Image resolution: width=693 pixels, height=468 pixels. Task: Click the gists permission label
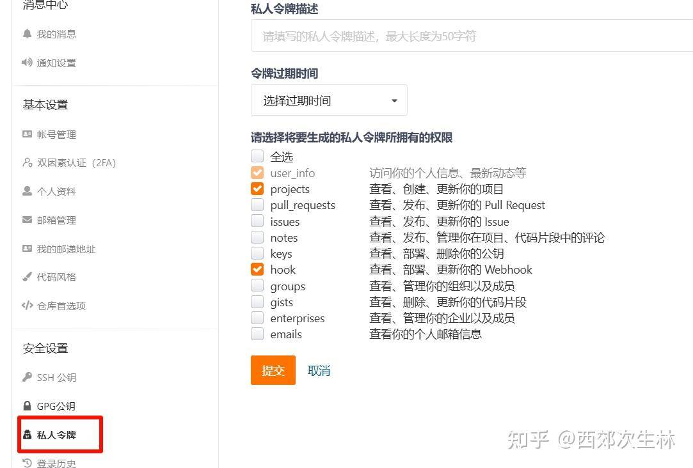click(282, 302)
